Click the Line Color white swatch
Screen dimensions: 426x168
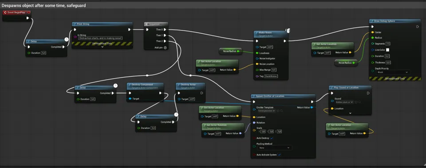(x=388, y=50)
